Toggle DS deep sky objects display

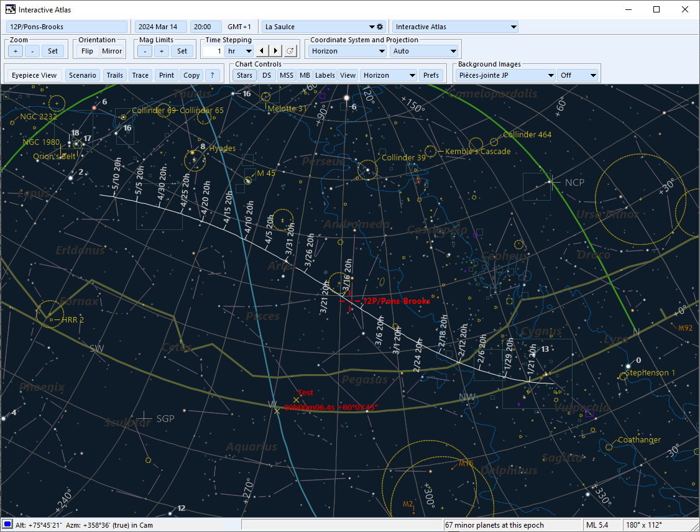(x=267, y=75)
